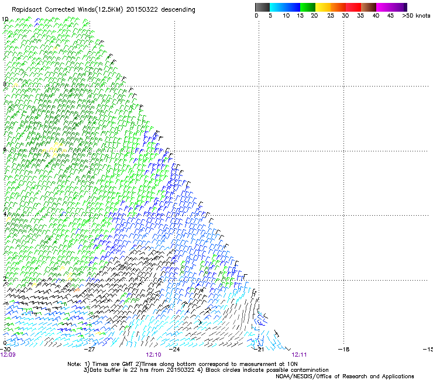The width and height of the screenshot is (433, 380).
Task: Click the latitude axis label '4'
Action: coord(5,214)
